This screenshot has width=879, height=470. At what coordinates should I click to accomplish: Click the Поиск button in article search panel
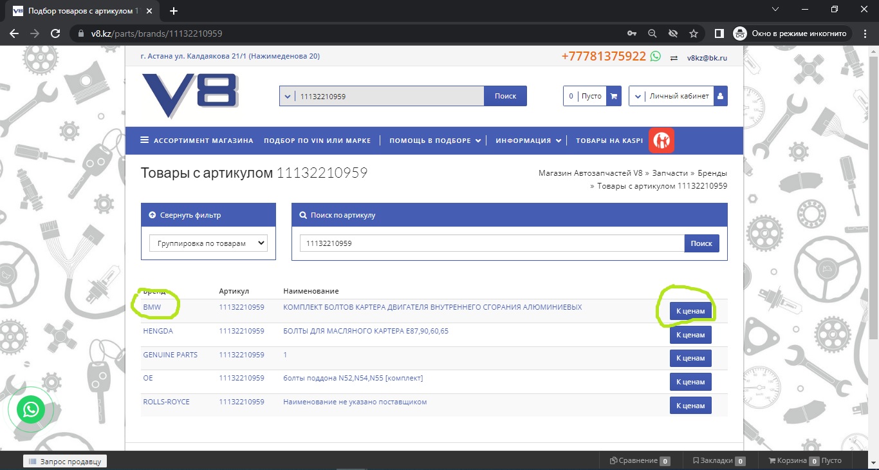[x=701, y=243]
